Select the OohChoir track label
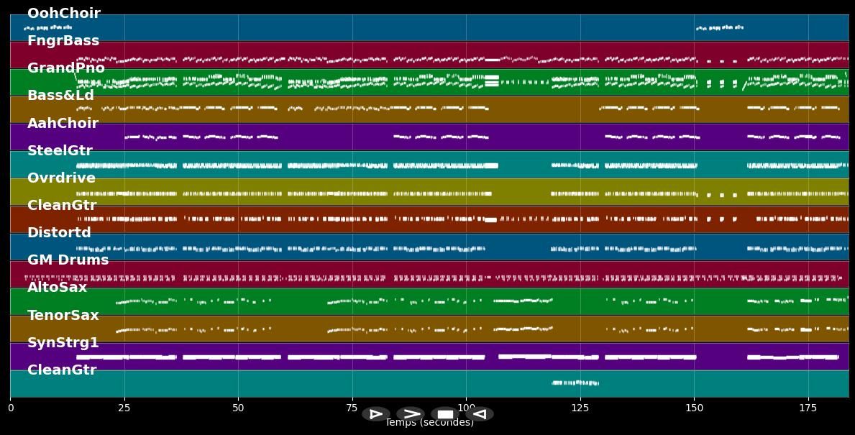 pos(63,14)
